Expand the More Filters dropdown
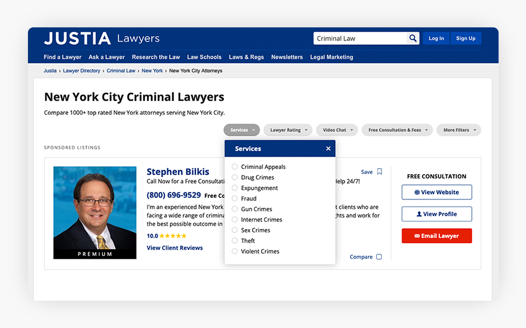The image size is (526, 328). click(459, 130)
